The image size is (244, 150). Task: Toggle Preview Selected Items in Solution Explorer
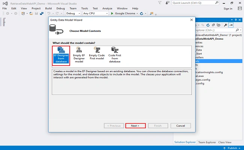[x=231, y=25]
